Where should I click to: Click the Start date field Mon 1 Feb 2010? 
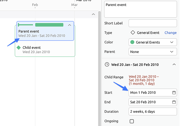pyautogui.click(x=149, y=92)
